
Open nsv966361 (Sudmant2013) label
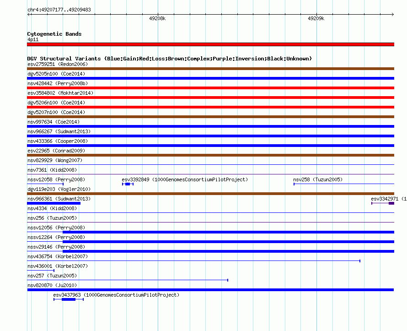pos(59,199)
